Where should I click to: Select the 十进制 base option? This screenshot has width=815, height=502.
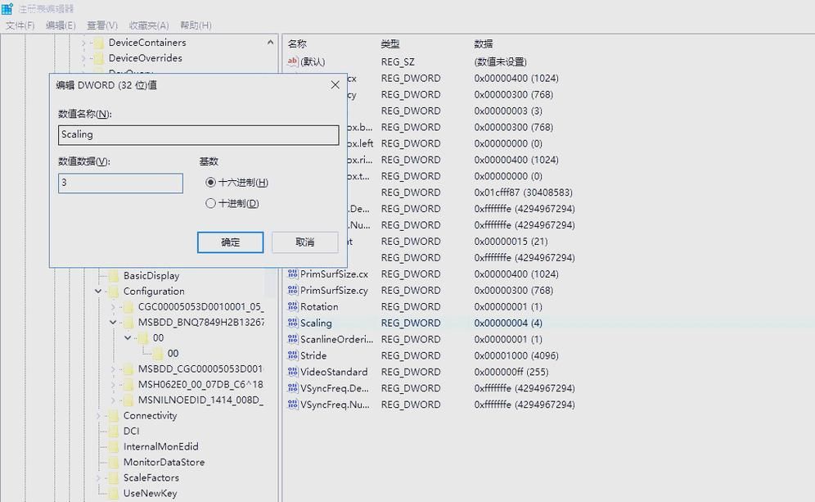pyautogui.click(x=211, y=202)
